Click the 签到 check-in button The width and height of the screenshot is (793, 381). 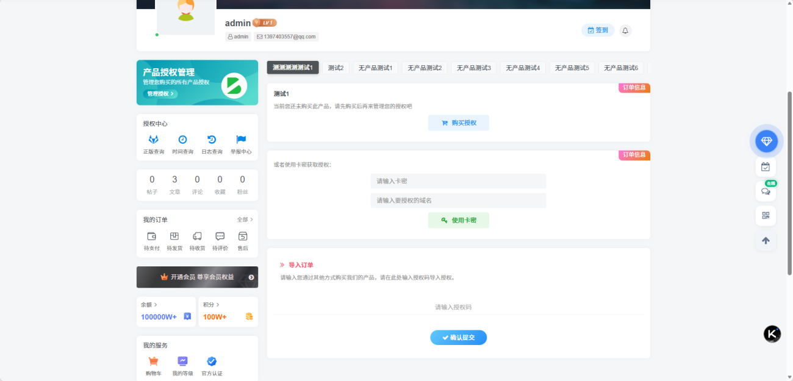coord(598,30)
